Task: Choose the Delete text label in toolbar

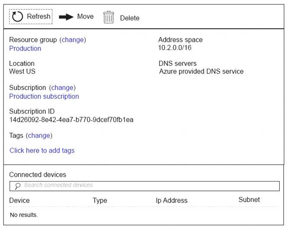Action: coord(130,18)
